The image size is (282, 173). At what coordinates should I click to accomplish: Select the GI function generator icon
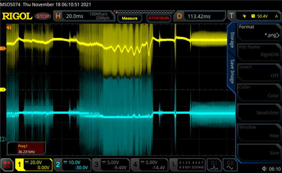click(214, 165)
